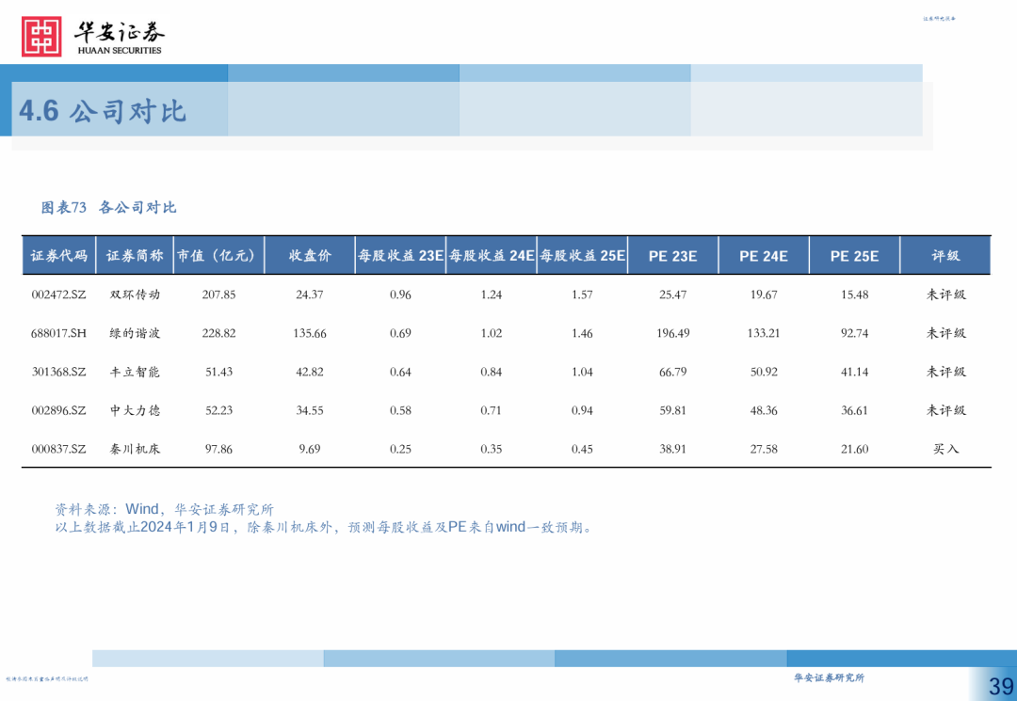Click closing price 135.66
This screenshot has width=1017, height=701.
coord(310,333)
